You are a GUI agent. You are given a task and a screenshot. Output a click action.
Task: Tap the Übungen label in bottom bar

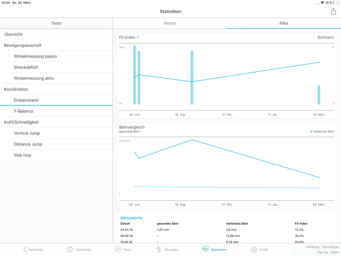tap(171, 250)
